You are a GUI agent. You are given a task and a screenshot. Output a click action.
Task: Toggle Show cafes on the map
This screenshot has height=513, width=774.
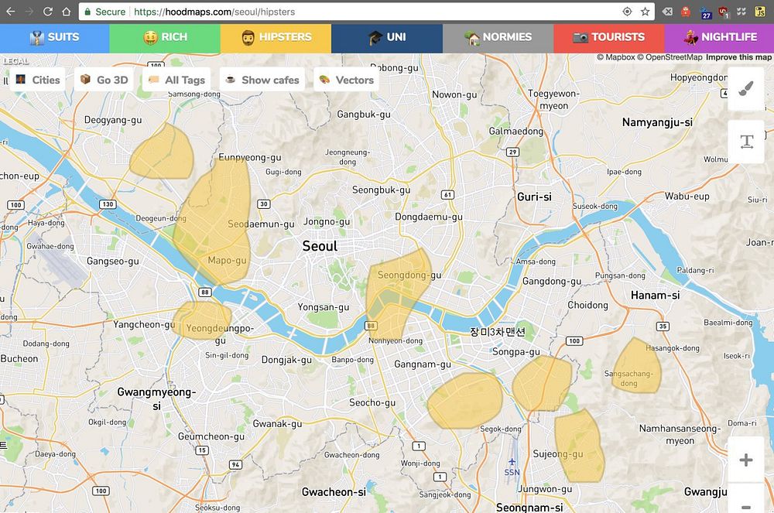click(262, 80)
